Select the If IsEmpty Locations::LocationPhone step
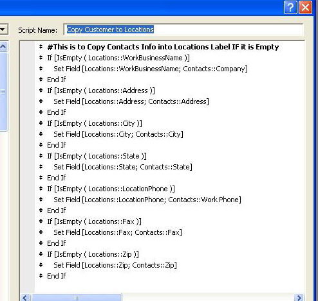The width and height of the screenshot is (318, 301). (x=111, y=189)
